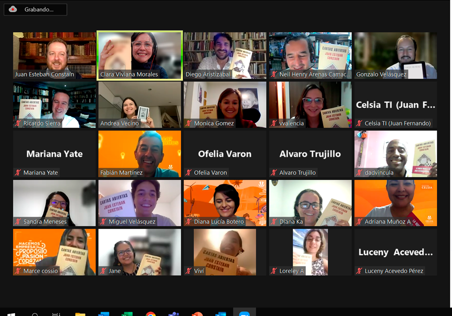Select the Alvaro Trujillo participant tile
The height and width of the screenshot is (316, 452).
pyautogui.click(x=310, y=154)
